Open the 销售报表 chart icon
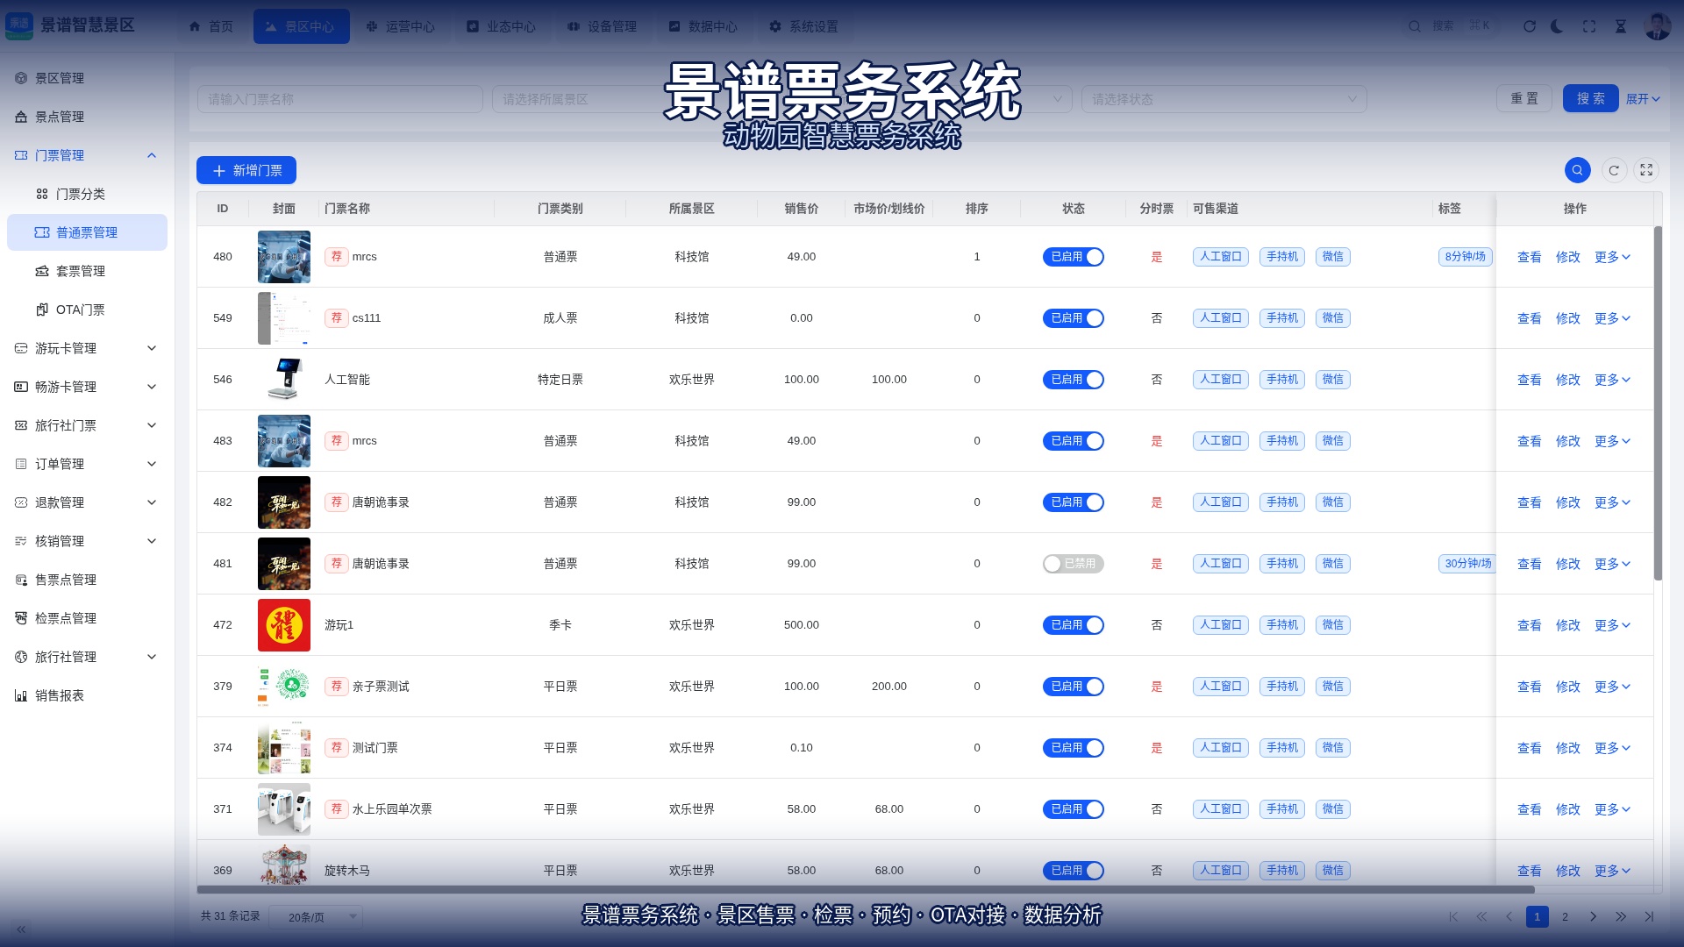This screenshot has height=947, width=1684. 21,695
